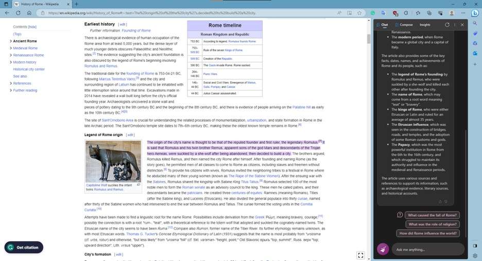The height and width of the screenshot is (261, 482).
Task: View site information lock icon in address bar
Action: pyautogui.click(x=43, y=13)
